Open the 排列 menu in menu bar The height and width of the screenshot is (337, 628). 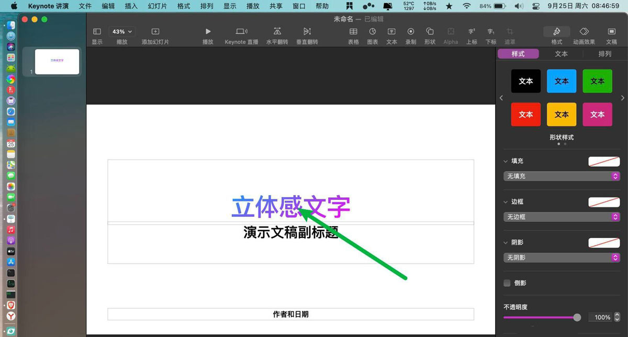(x=207, y=6)
